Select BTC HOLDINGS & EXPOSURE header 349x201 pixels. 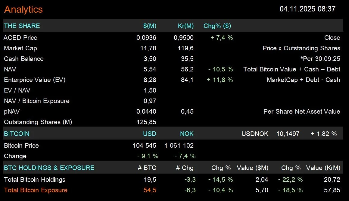[49, 168]
